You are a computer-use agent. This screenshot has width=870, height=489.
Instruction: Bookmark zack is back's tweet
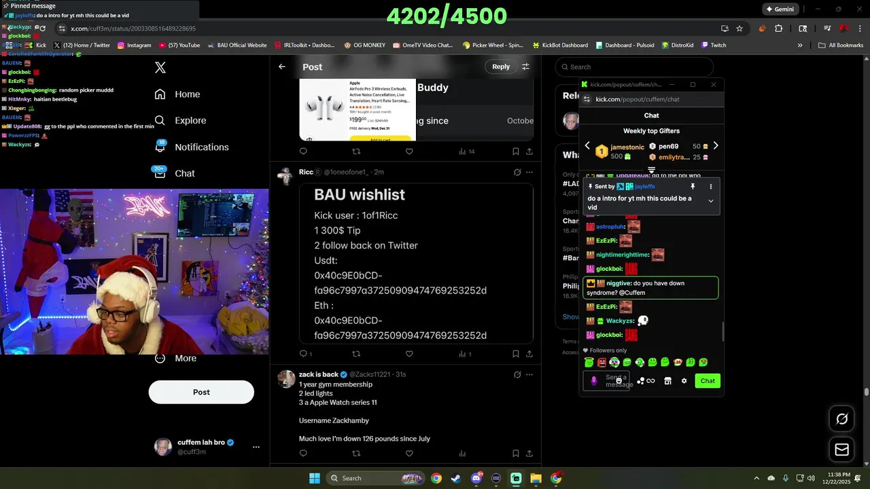click(516, 454)
